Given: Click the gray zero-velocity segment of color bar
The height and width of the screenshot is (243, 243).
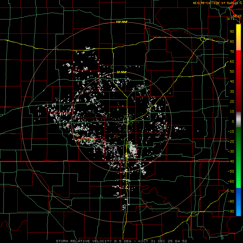Looking at the screenshot, I should pyautogui.click(x=238, y=120).
